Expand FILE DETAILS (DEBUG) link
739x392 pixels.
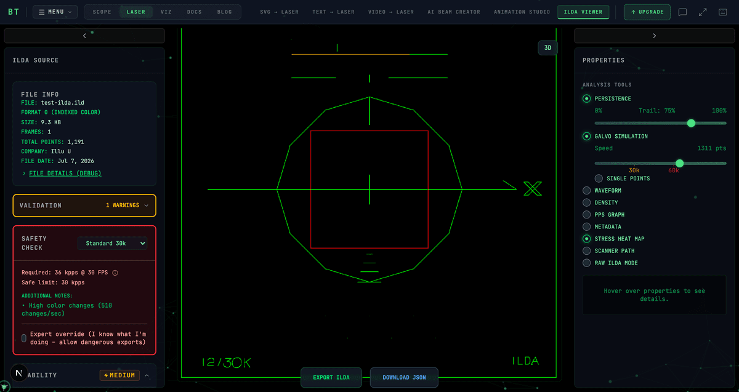tap(65, 174)
